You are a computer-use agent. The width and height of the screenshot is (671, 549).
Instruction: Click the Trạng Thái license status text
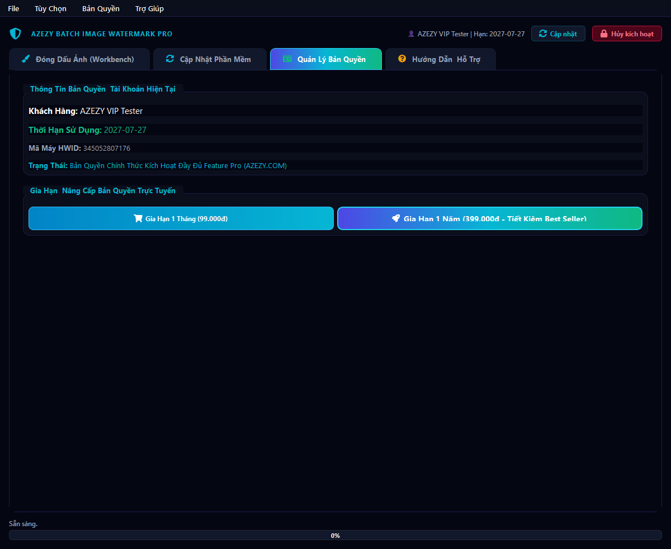(x=158, y=166)
